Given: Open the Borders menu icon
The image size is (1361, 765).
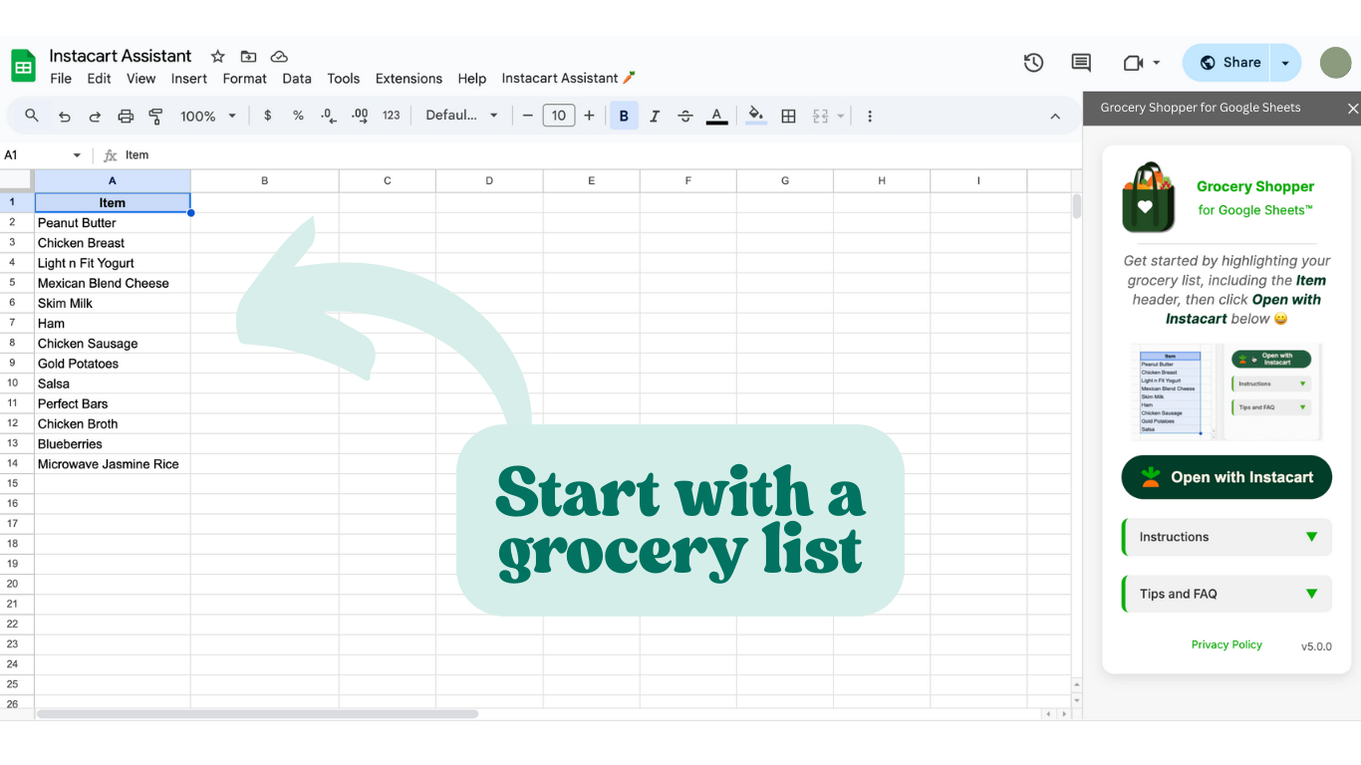Looking at the screenshot, I should 788,116.
